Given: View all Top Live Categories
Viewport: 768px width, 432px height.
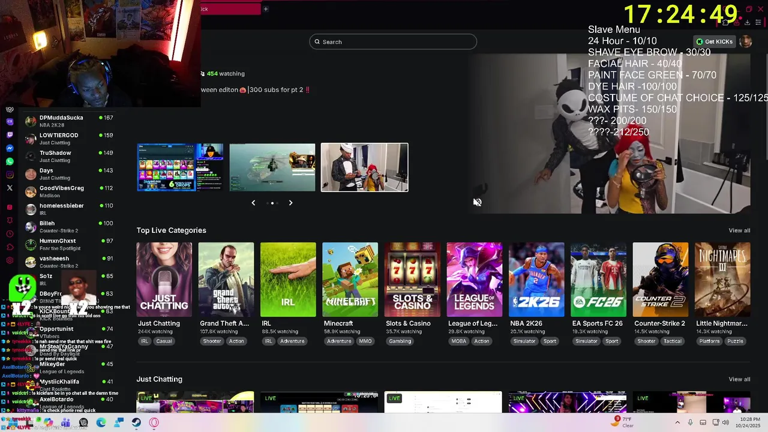Looking at the screenshot, I should (x=739, y=230).
